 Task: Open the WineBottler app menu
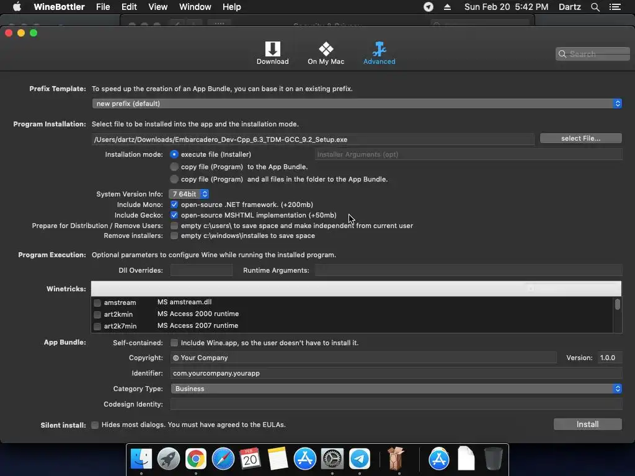coord(59,7)
